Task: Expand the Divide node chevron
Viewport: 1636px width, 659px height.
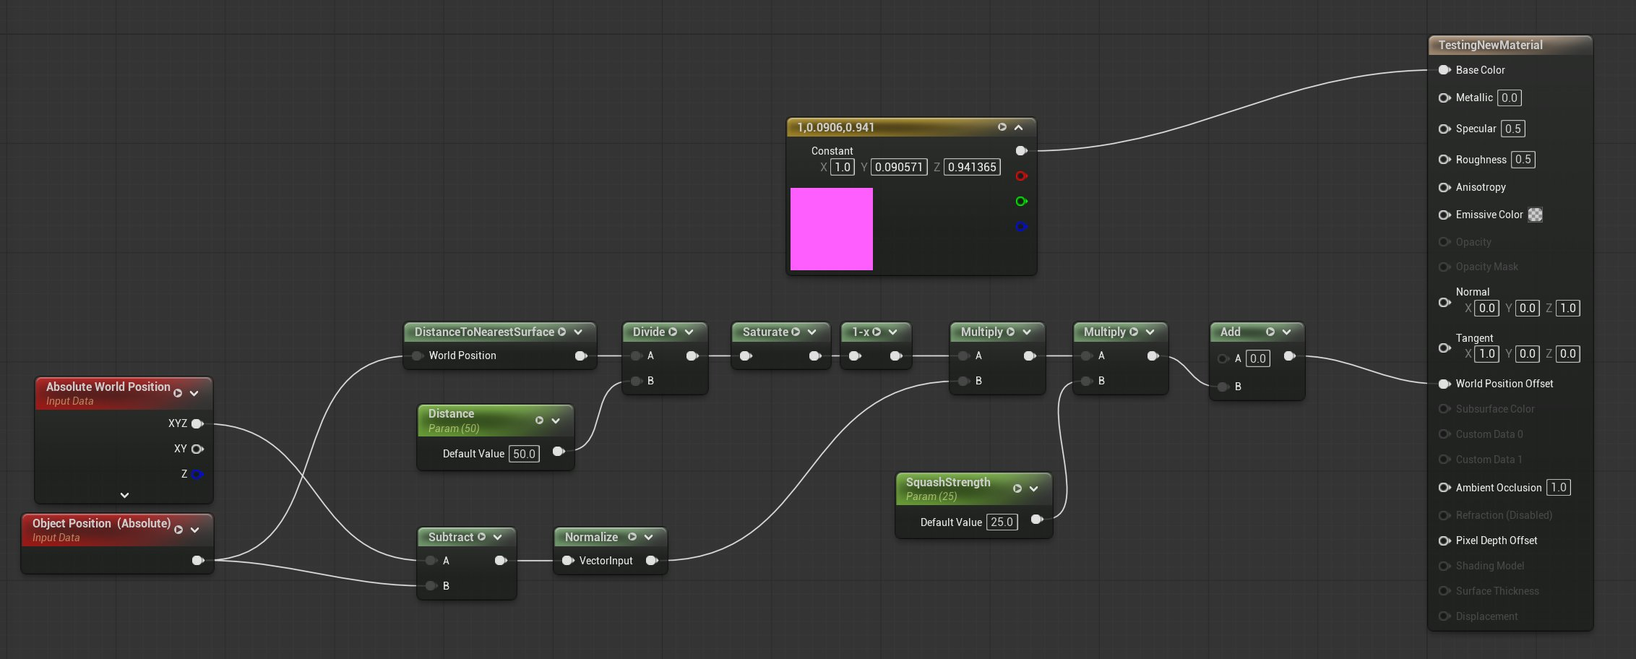Action: point(689,332)
